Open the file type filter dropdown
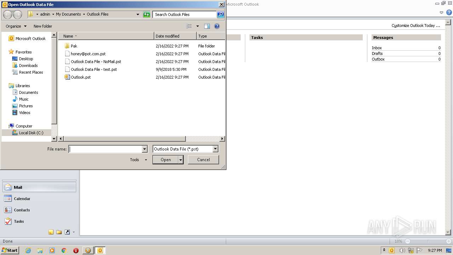Image resolution: width=453 pixels, height=255 pixels. [215, 149]
